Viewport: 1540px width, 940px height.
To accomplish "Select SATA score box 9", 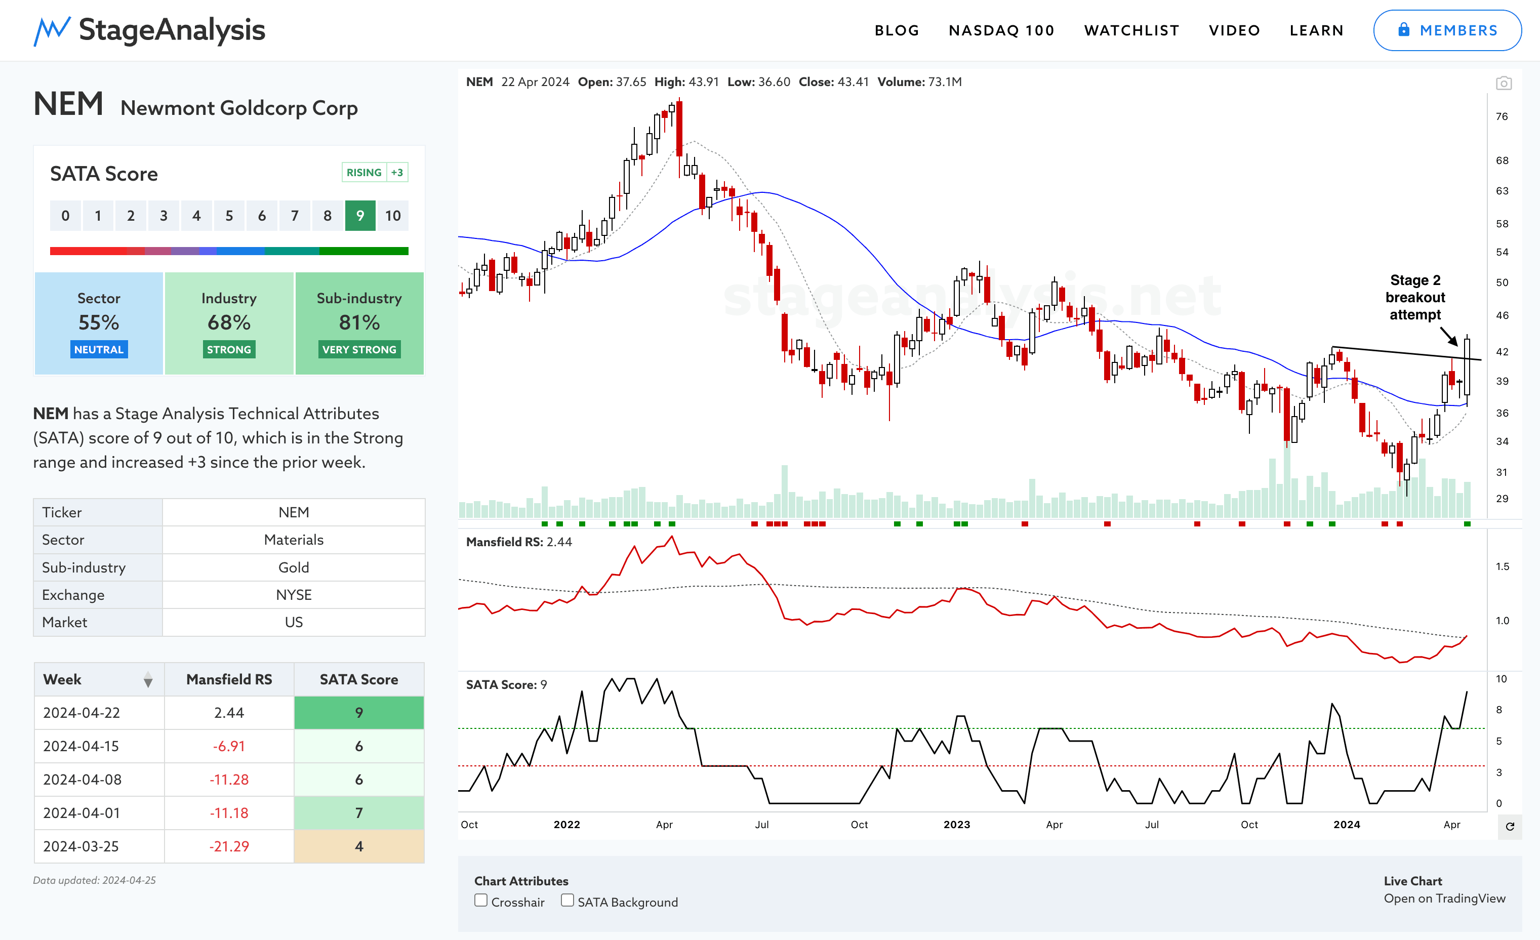I will pos(360,216).
